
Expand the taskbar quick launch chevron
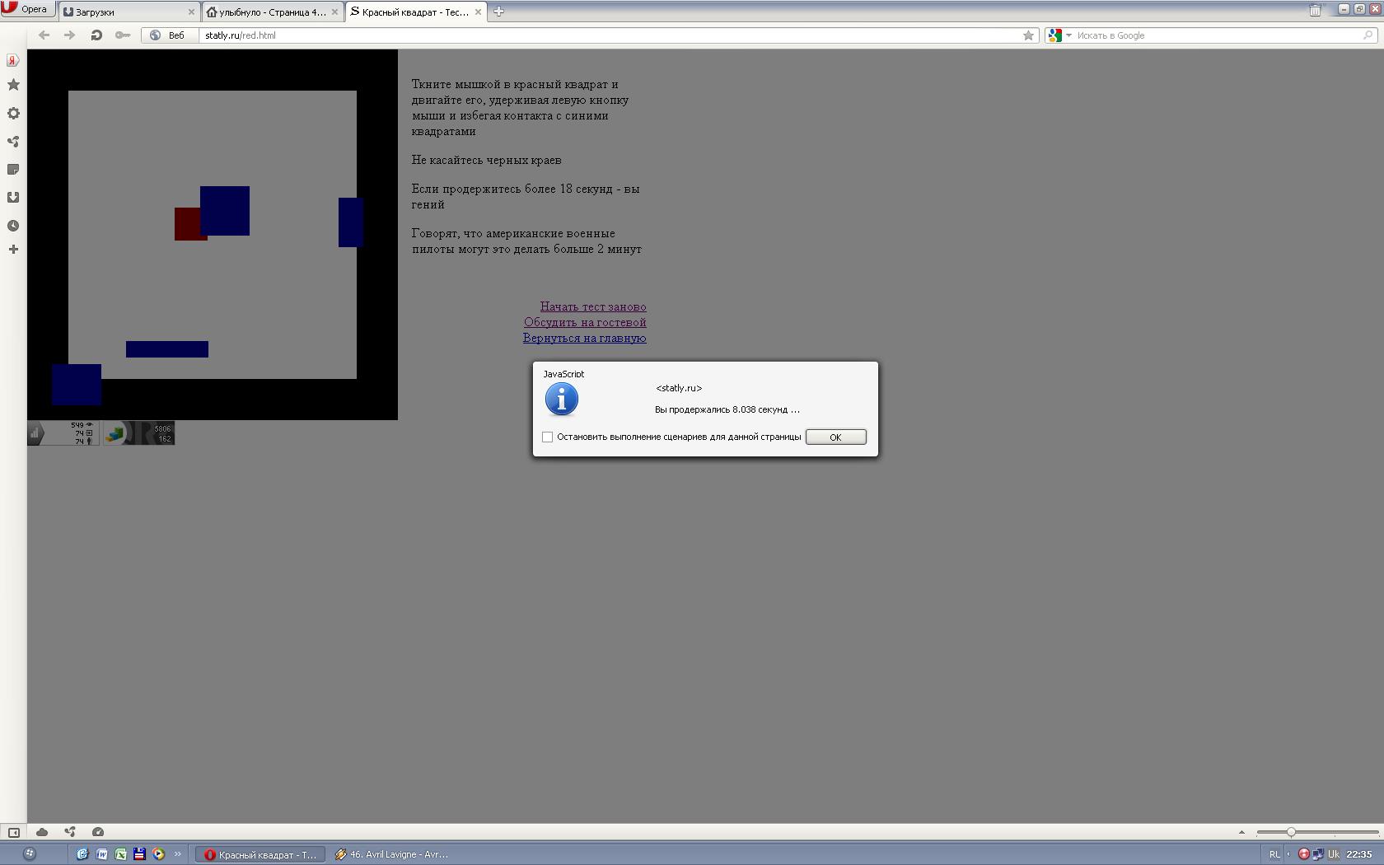177,854
